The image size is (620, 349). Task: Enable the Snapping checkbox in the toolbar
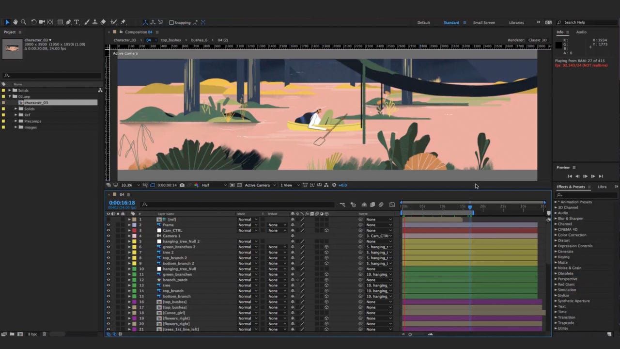pos(172,22)
